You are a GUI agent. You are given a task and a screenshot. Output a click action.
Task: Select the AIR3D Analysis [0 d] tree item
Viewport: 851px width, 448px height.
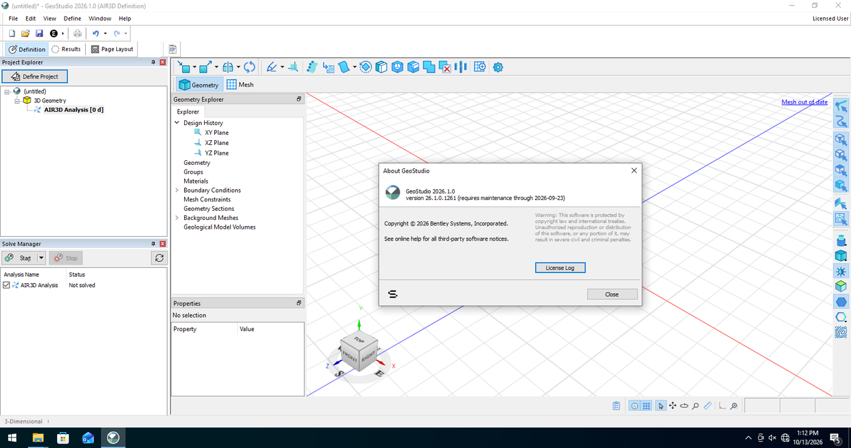74,110
